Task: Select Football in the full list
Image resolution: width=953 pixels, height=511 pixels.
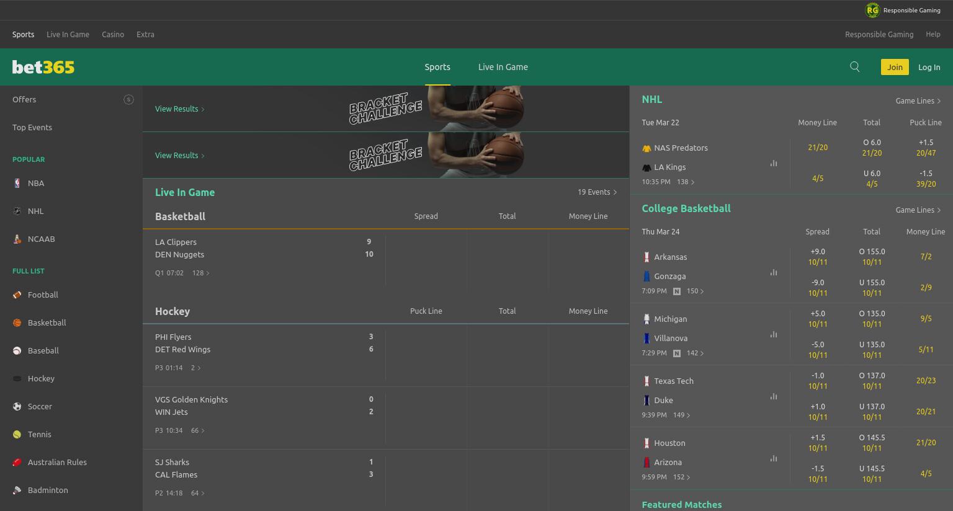Action: point(43,295)
